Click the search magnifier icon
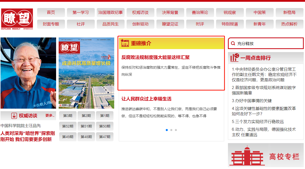Screen dimensions: 305x169 tap(233, 44)
